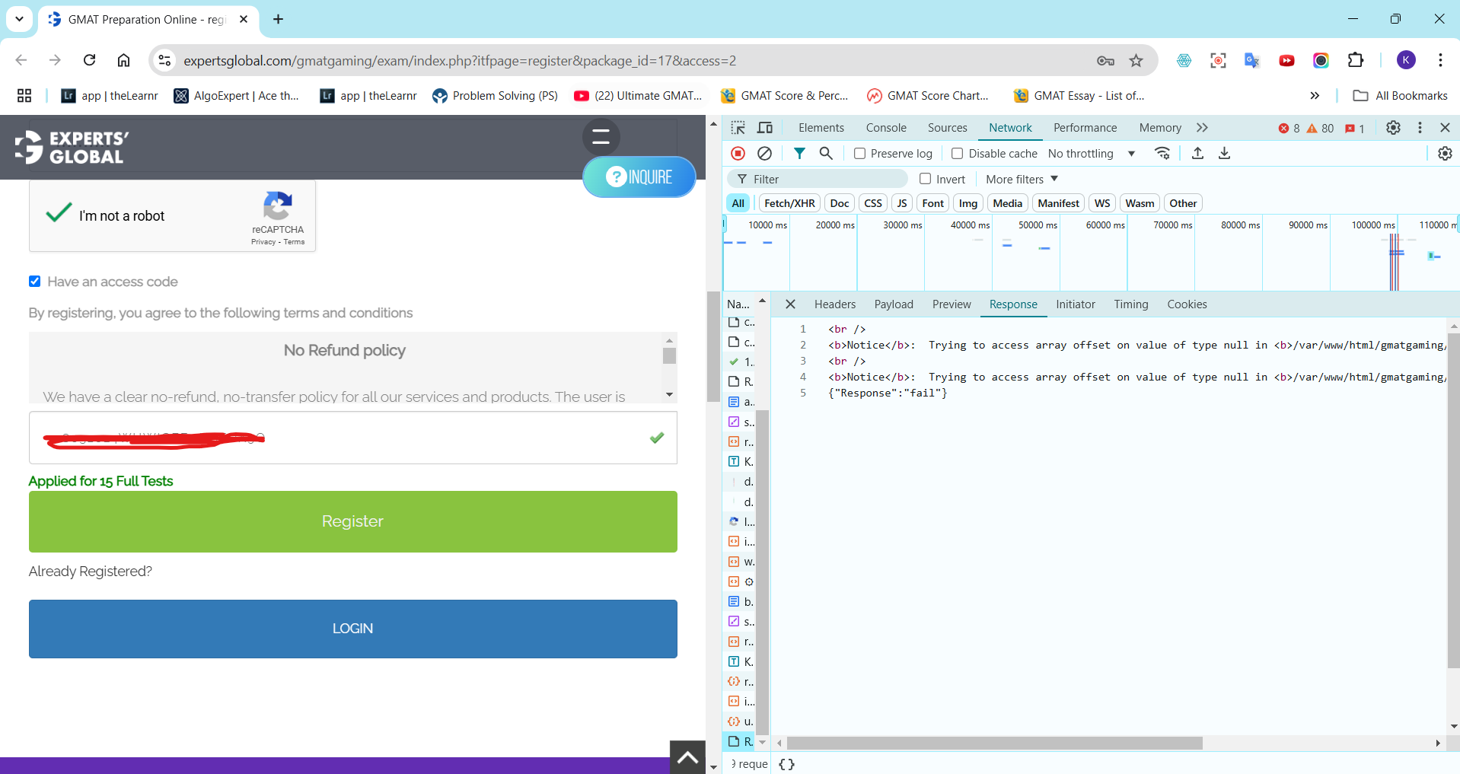The height and width of the screenshot is (774, 1460).
Task: Switch to the Console panel
Action: click(885, 127)
